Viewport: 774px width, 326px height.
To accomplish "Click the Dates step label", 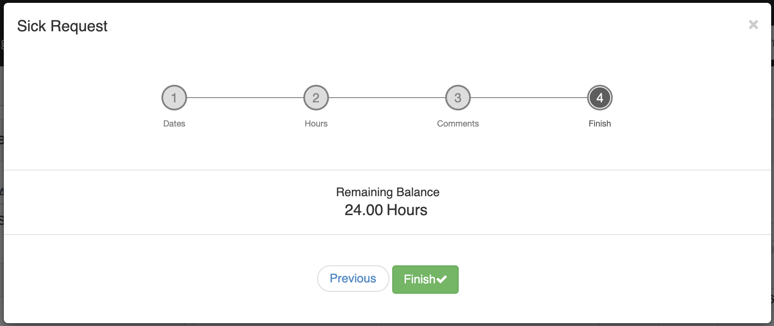I will pos(174,124).
